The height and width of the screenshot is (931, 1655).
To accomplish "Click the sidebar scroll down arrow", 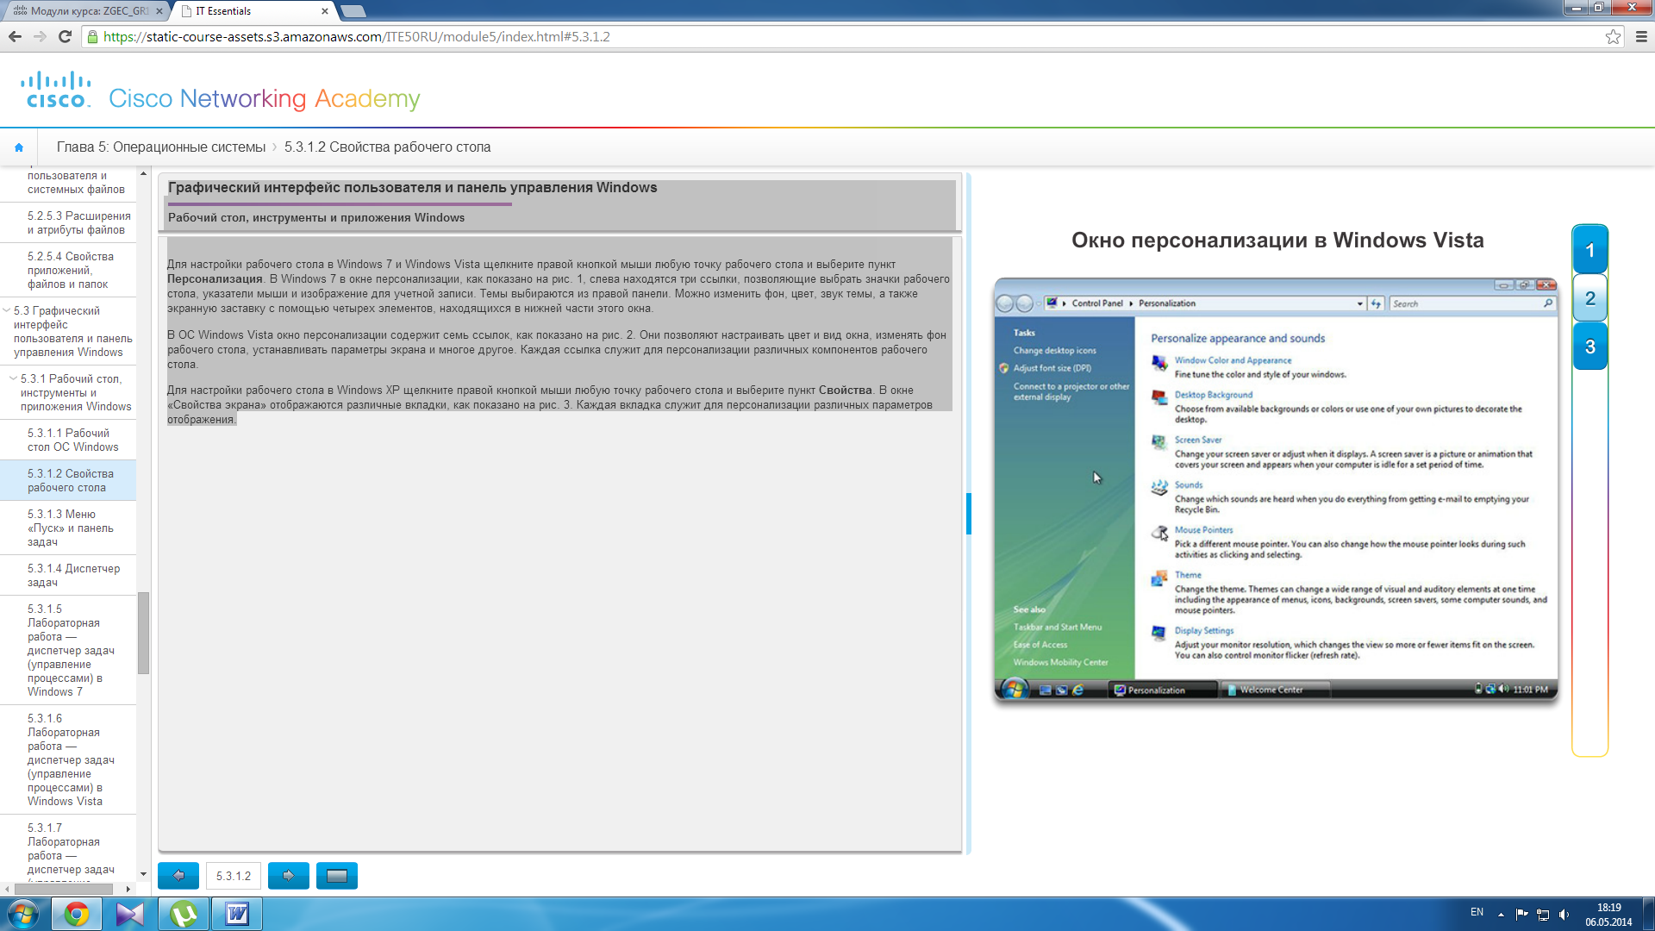I will tap(143, 875).
